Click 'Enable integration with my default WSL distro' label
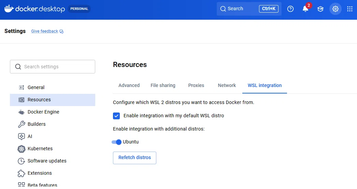 [174, 116]
